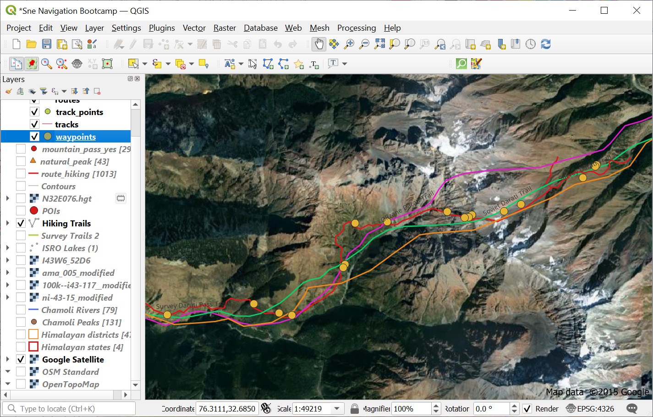Expand the Google Satellite layer node
This screenshot has width=653, height=417.
7,359
